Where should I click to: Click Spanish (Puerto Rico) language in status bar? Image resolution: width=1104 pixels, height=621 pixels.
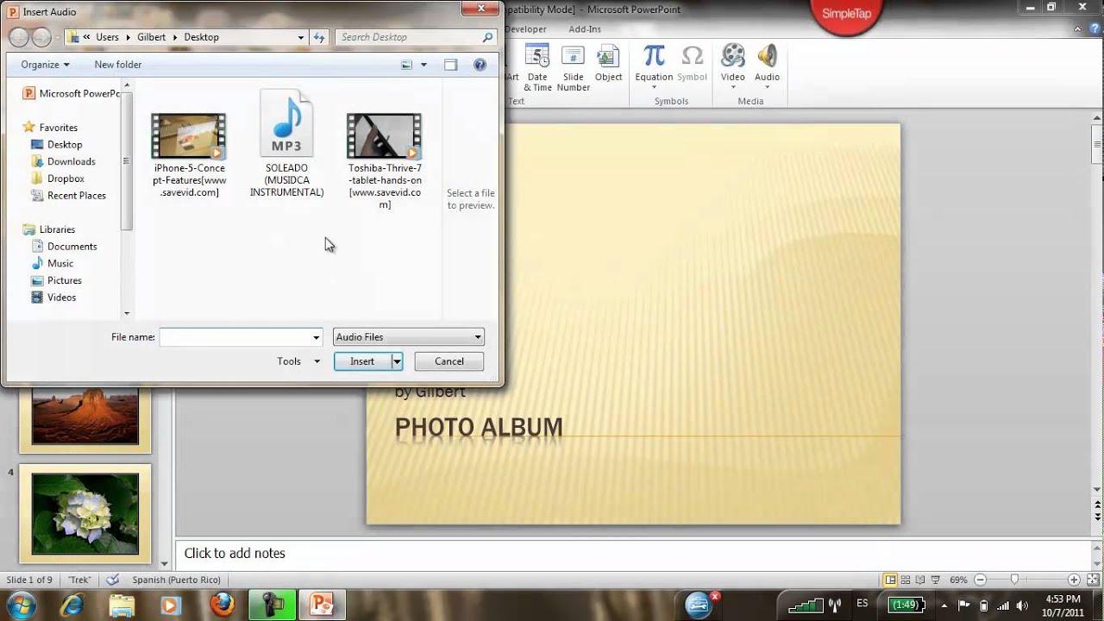click(176, 580)
